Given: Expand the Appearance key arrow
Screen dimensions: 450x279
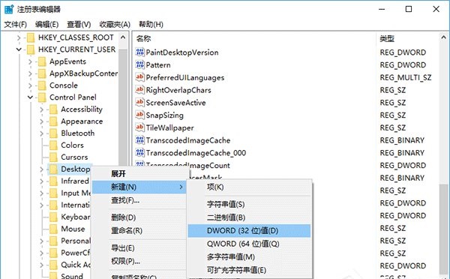Looking at the screenshot, I should point(41,121).
